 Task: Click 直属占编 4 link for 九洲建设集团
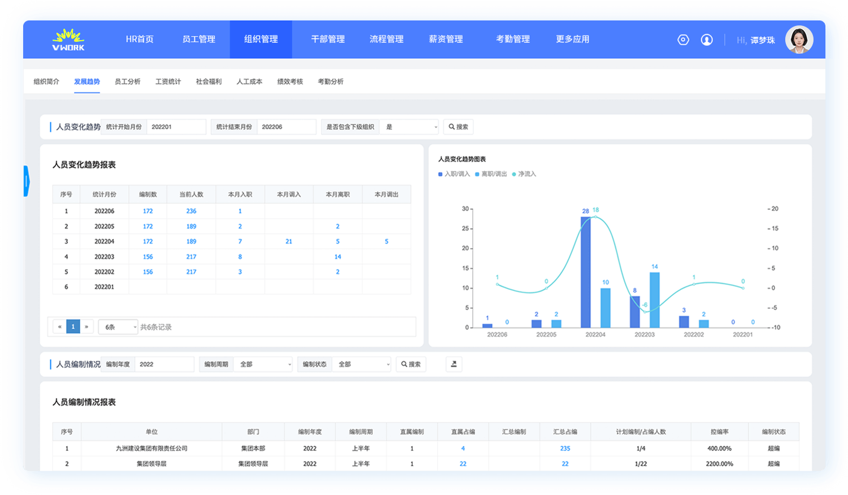463,448
